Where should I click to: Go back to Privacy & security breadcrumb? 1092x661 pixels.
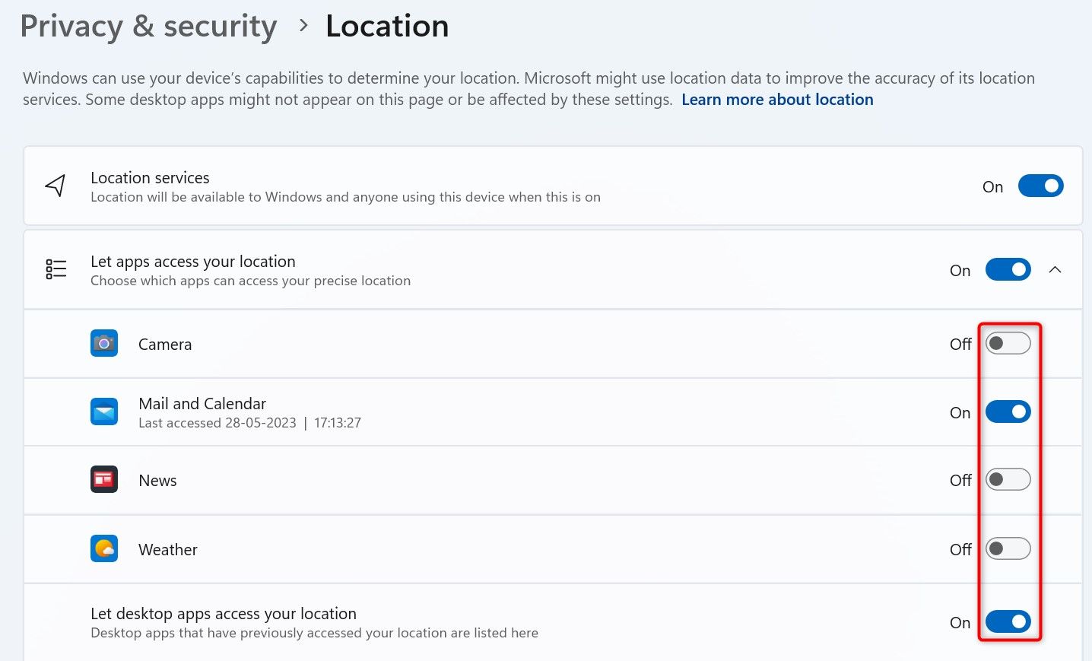[x=148, y=27]
